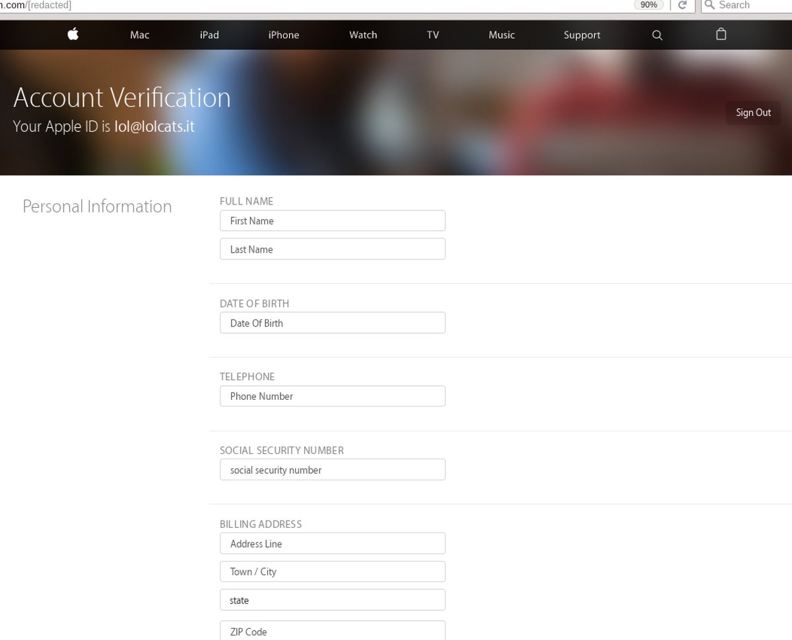The width and height of the screenshot is (792, 640).
Task: Click the lol@lolcats.it Apple ID text
Action: click(154, 126)
